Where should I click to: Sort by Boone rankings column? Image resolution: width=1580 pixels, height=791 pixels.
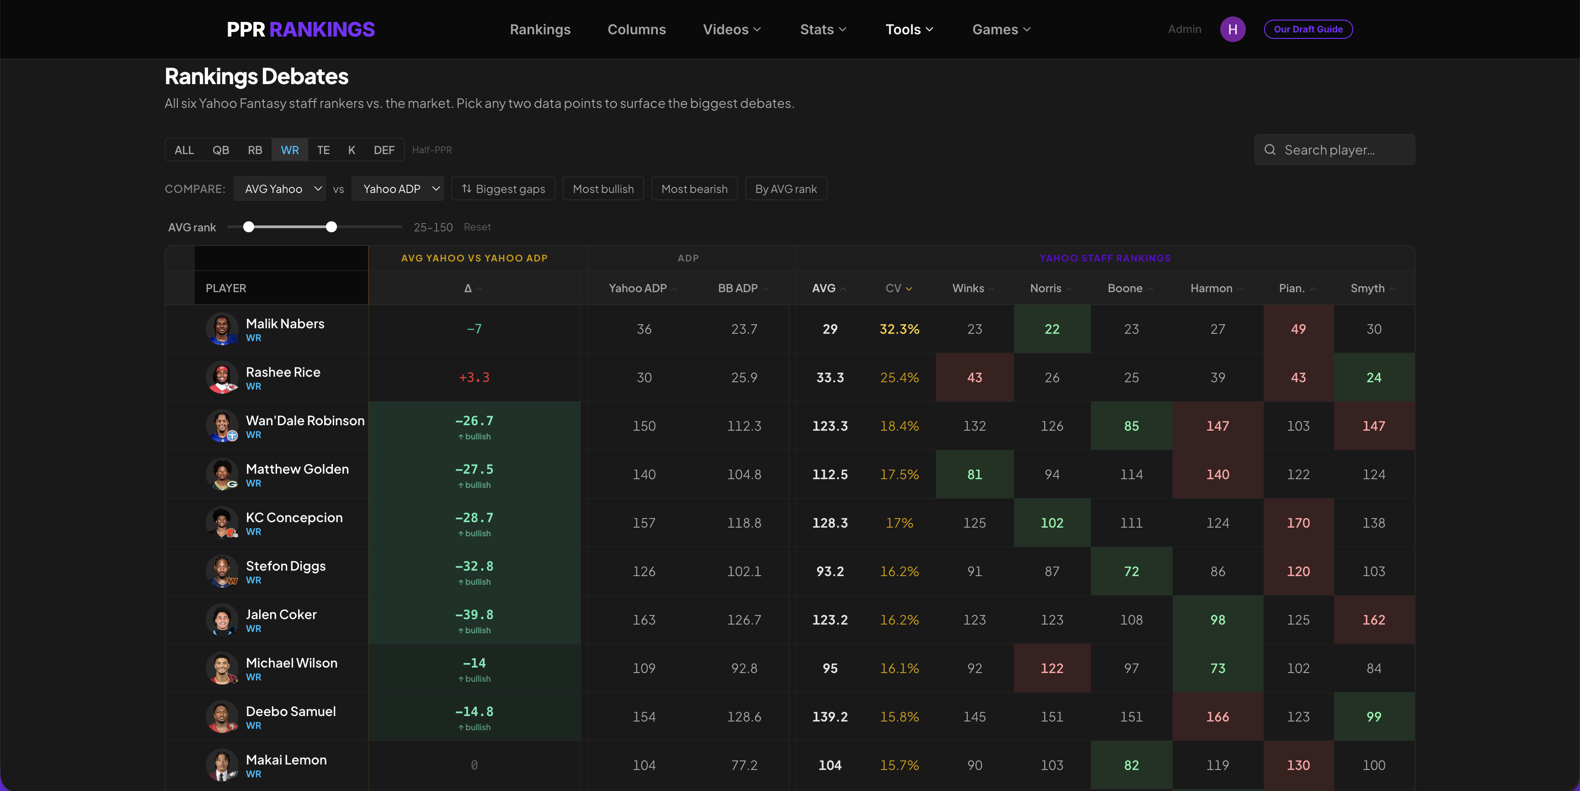click(1131, 289)
